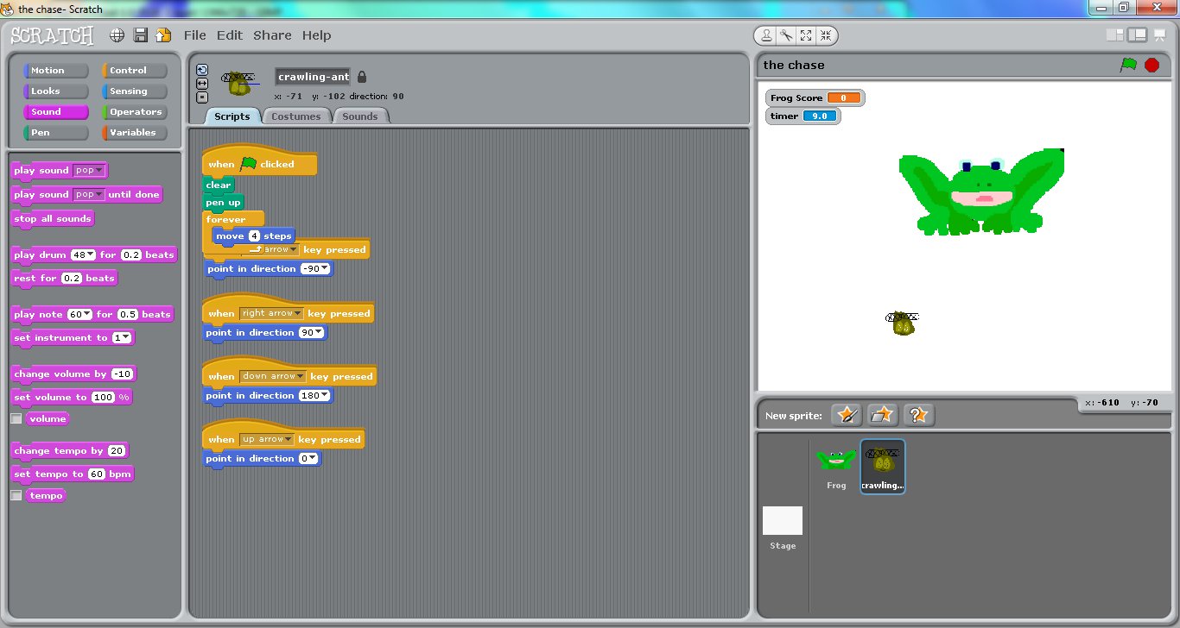Open the right arrow key dropdown

coord(272,314)
